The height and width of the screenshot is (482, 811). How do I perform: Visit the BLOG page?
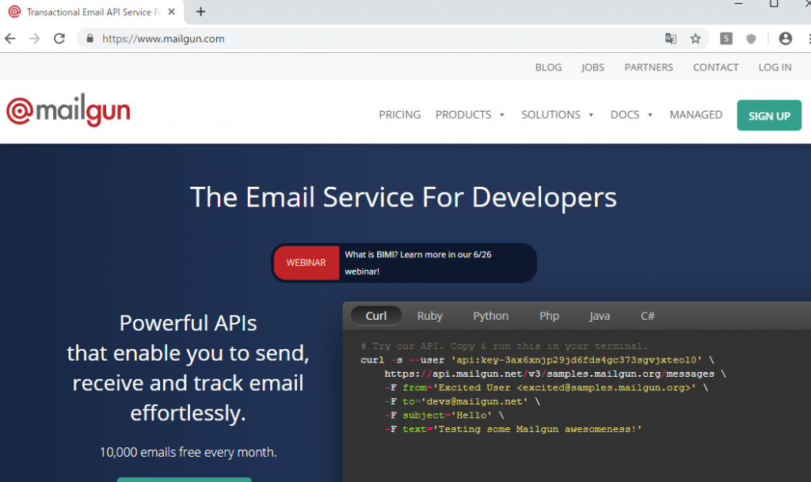click(x=548, y=67)
